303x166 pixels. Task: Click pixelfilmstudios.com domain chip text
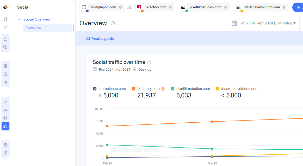(205, 7)
